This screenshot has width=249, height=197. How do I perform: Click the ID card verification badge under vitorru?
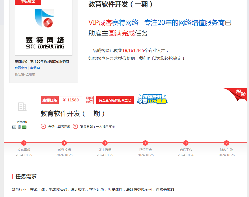pyautogui.click(x=14, y=127)
